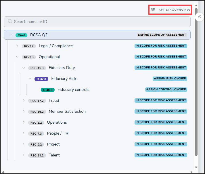Collapse the Operational category node
Screen dimensions: 205x174
17,57
